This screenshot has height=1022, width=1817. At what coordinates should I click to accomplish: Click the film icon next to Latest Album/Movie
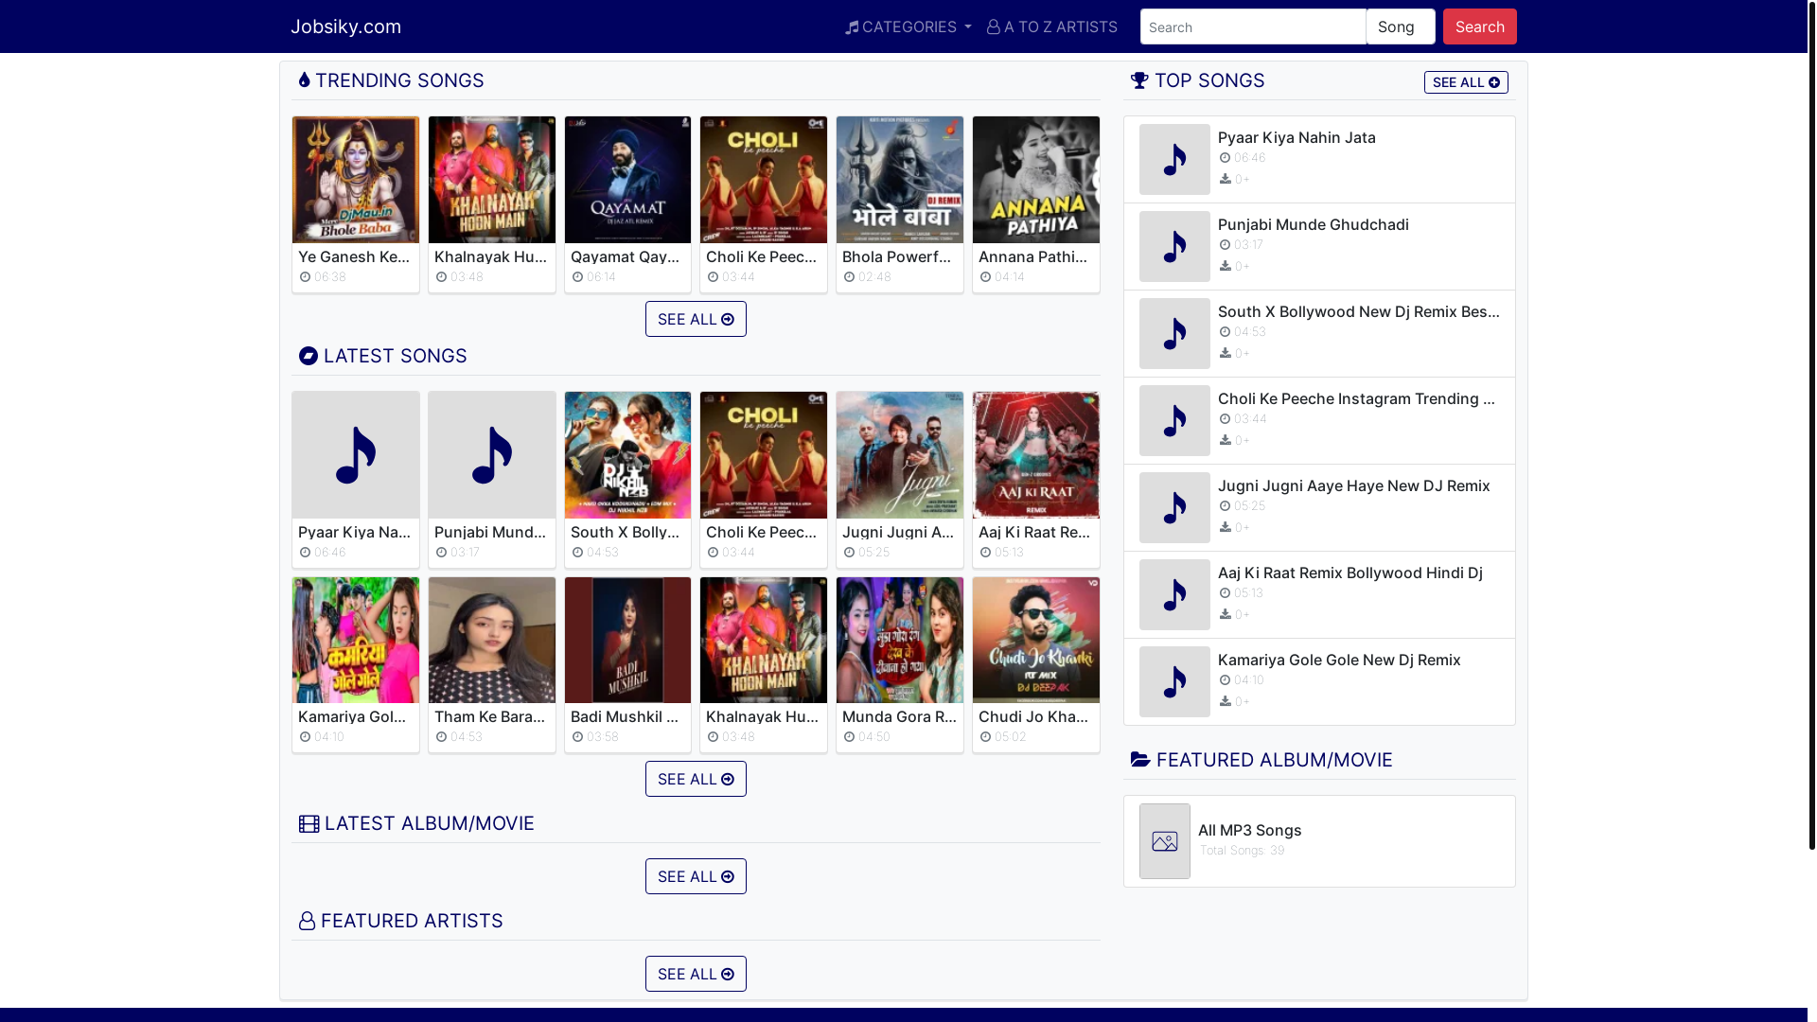click(x=309, y=823)
